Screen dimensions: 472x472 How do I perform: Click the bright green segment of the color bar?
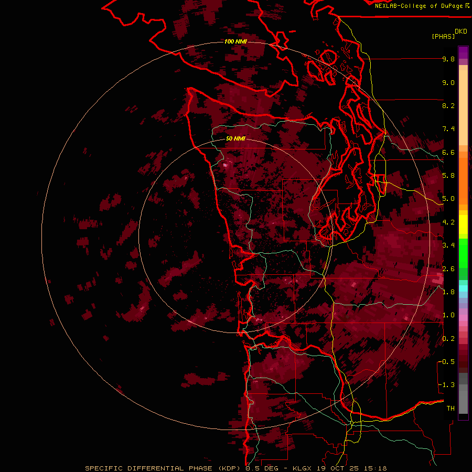coord(463,253)
